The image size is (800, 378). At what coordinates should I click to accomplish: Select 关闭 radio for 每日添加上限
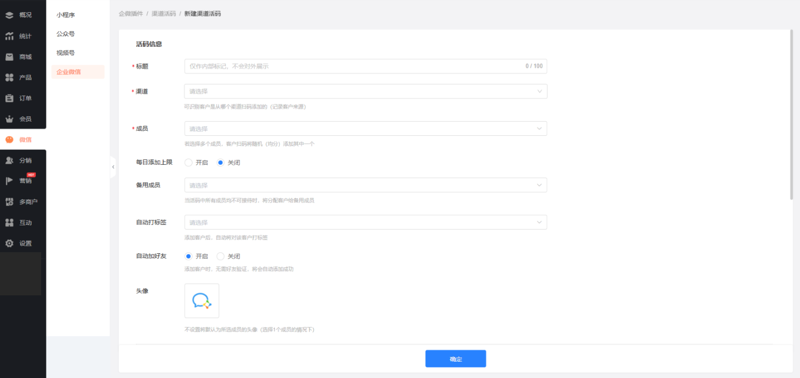(x=221, y=163)
